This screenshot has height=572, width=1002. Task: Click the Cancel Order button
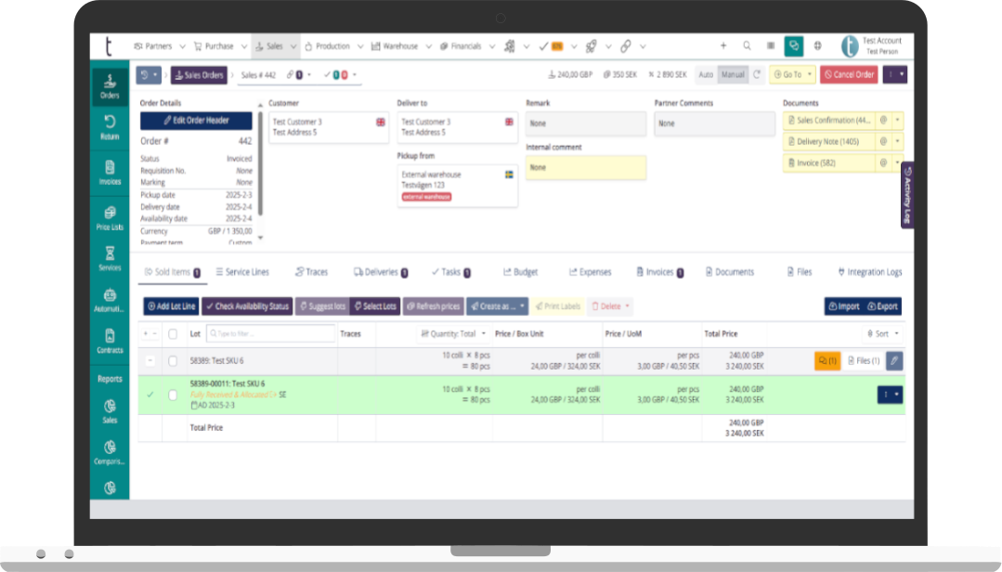pos(849,74)
